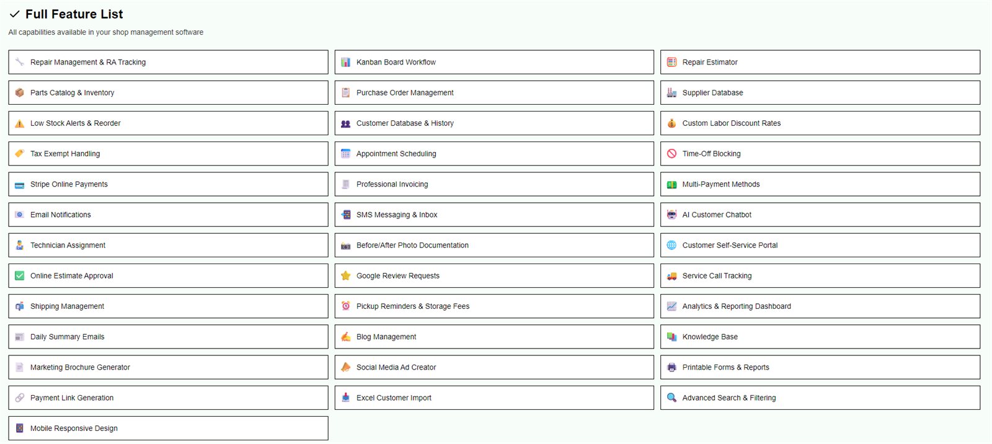Click the books icon for Knowledge Base
Screen dimensions: 992x444
(671, 337)
